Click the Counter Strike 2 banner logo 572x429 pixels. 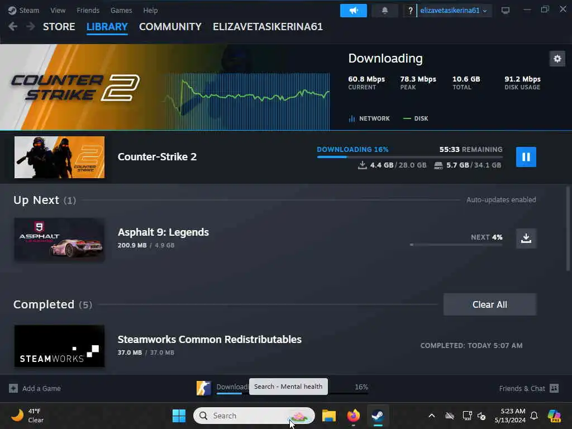75,88
